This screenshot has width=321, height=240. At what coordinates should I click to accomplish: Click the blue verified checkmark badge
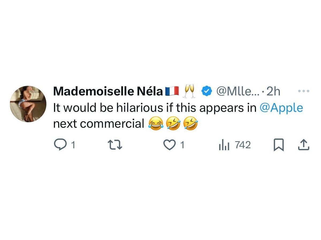point(206,91)
